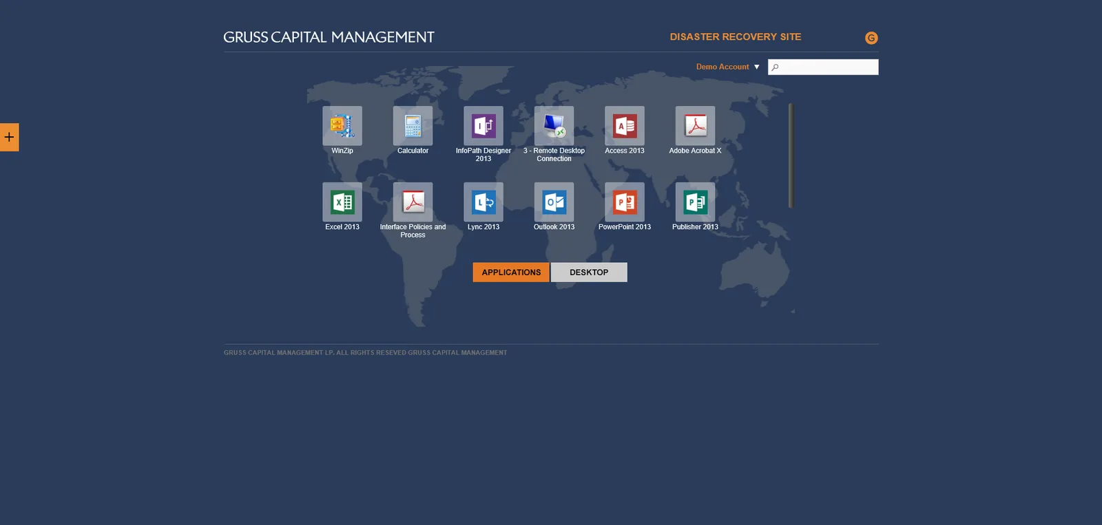Image resolution: width=1102 pixels, height=525 pixels.
Task: Launch the Access 2013 icon
Action: (x=625, y=126)
